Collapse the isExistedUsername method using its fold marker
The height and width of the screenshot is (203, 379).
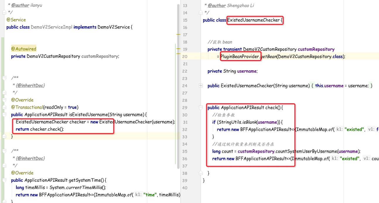[x=4, y=115]
